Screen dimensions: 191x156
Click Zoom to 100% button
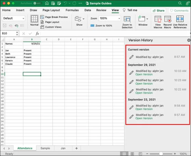pos(101,26)
